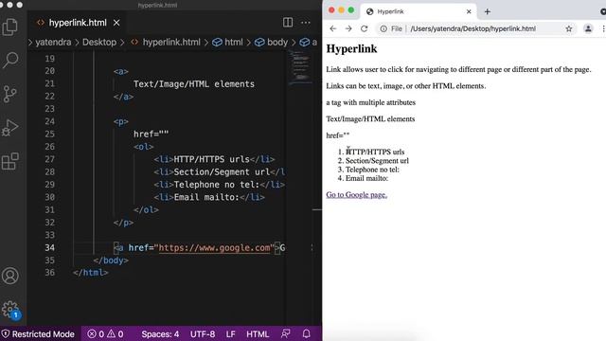Change indentation via Spaces: 4
This screenshot has height=341, width=606.
(160, 334)
